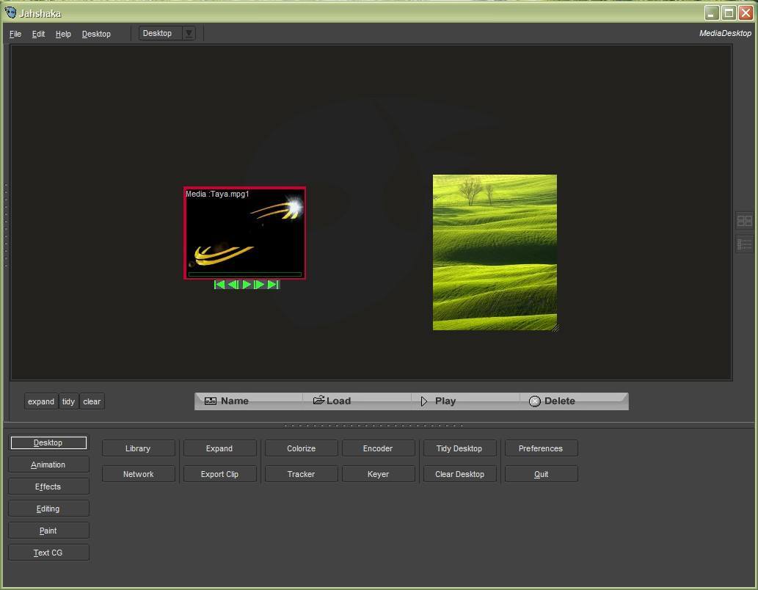Click Tidy Desktop
This screenshot has height=590, width=758.
point(459,448)
